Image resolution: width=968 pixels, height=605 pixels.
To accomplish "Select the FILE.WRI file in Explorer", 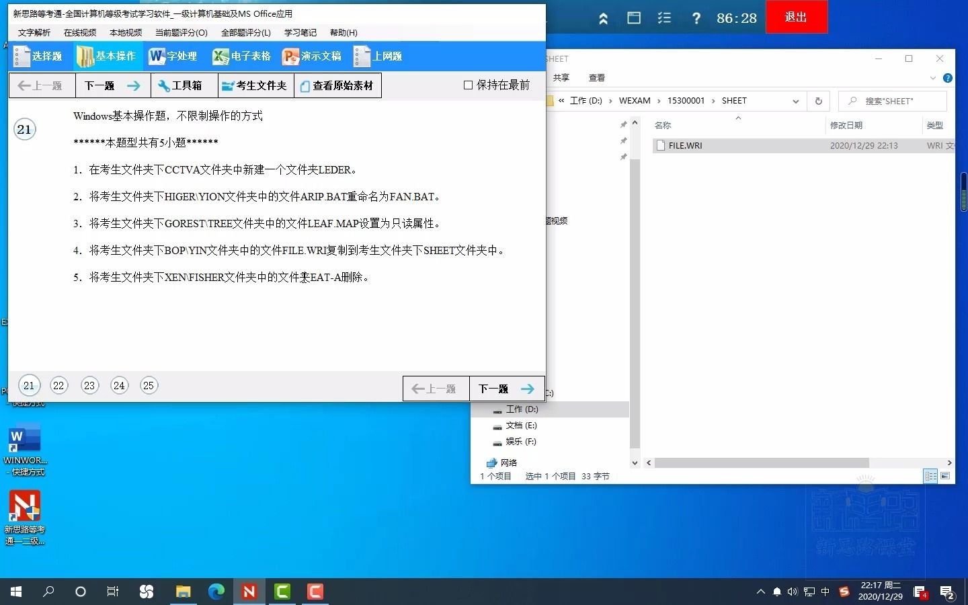I will click(x=686, y=145).
